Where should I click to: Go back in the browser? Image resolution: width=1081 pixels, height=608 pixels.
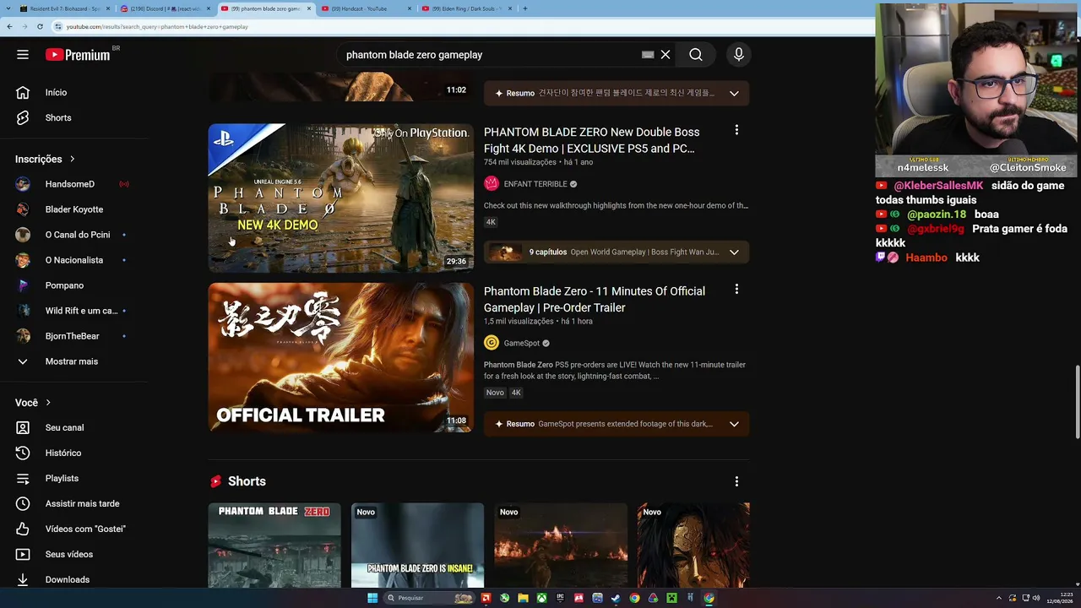9,27
